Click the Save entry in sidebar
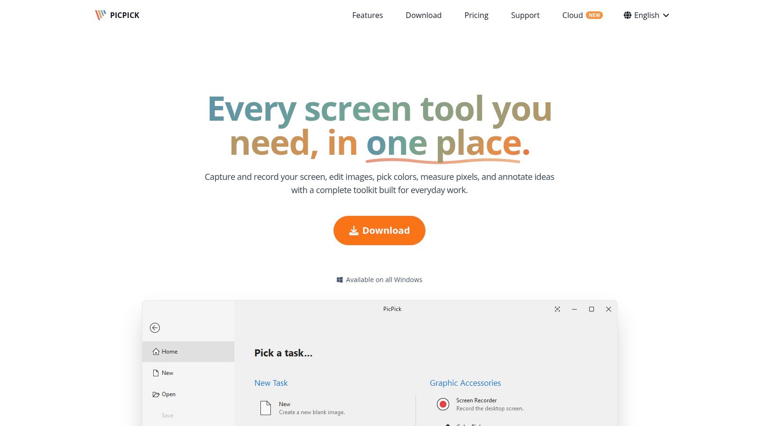The image size is (759, 426). pyautogui.click(x=167, y=416)
